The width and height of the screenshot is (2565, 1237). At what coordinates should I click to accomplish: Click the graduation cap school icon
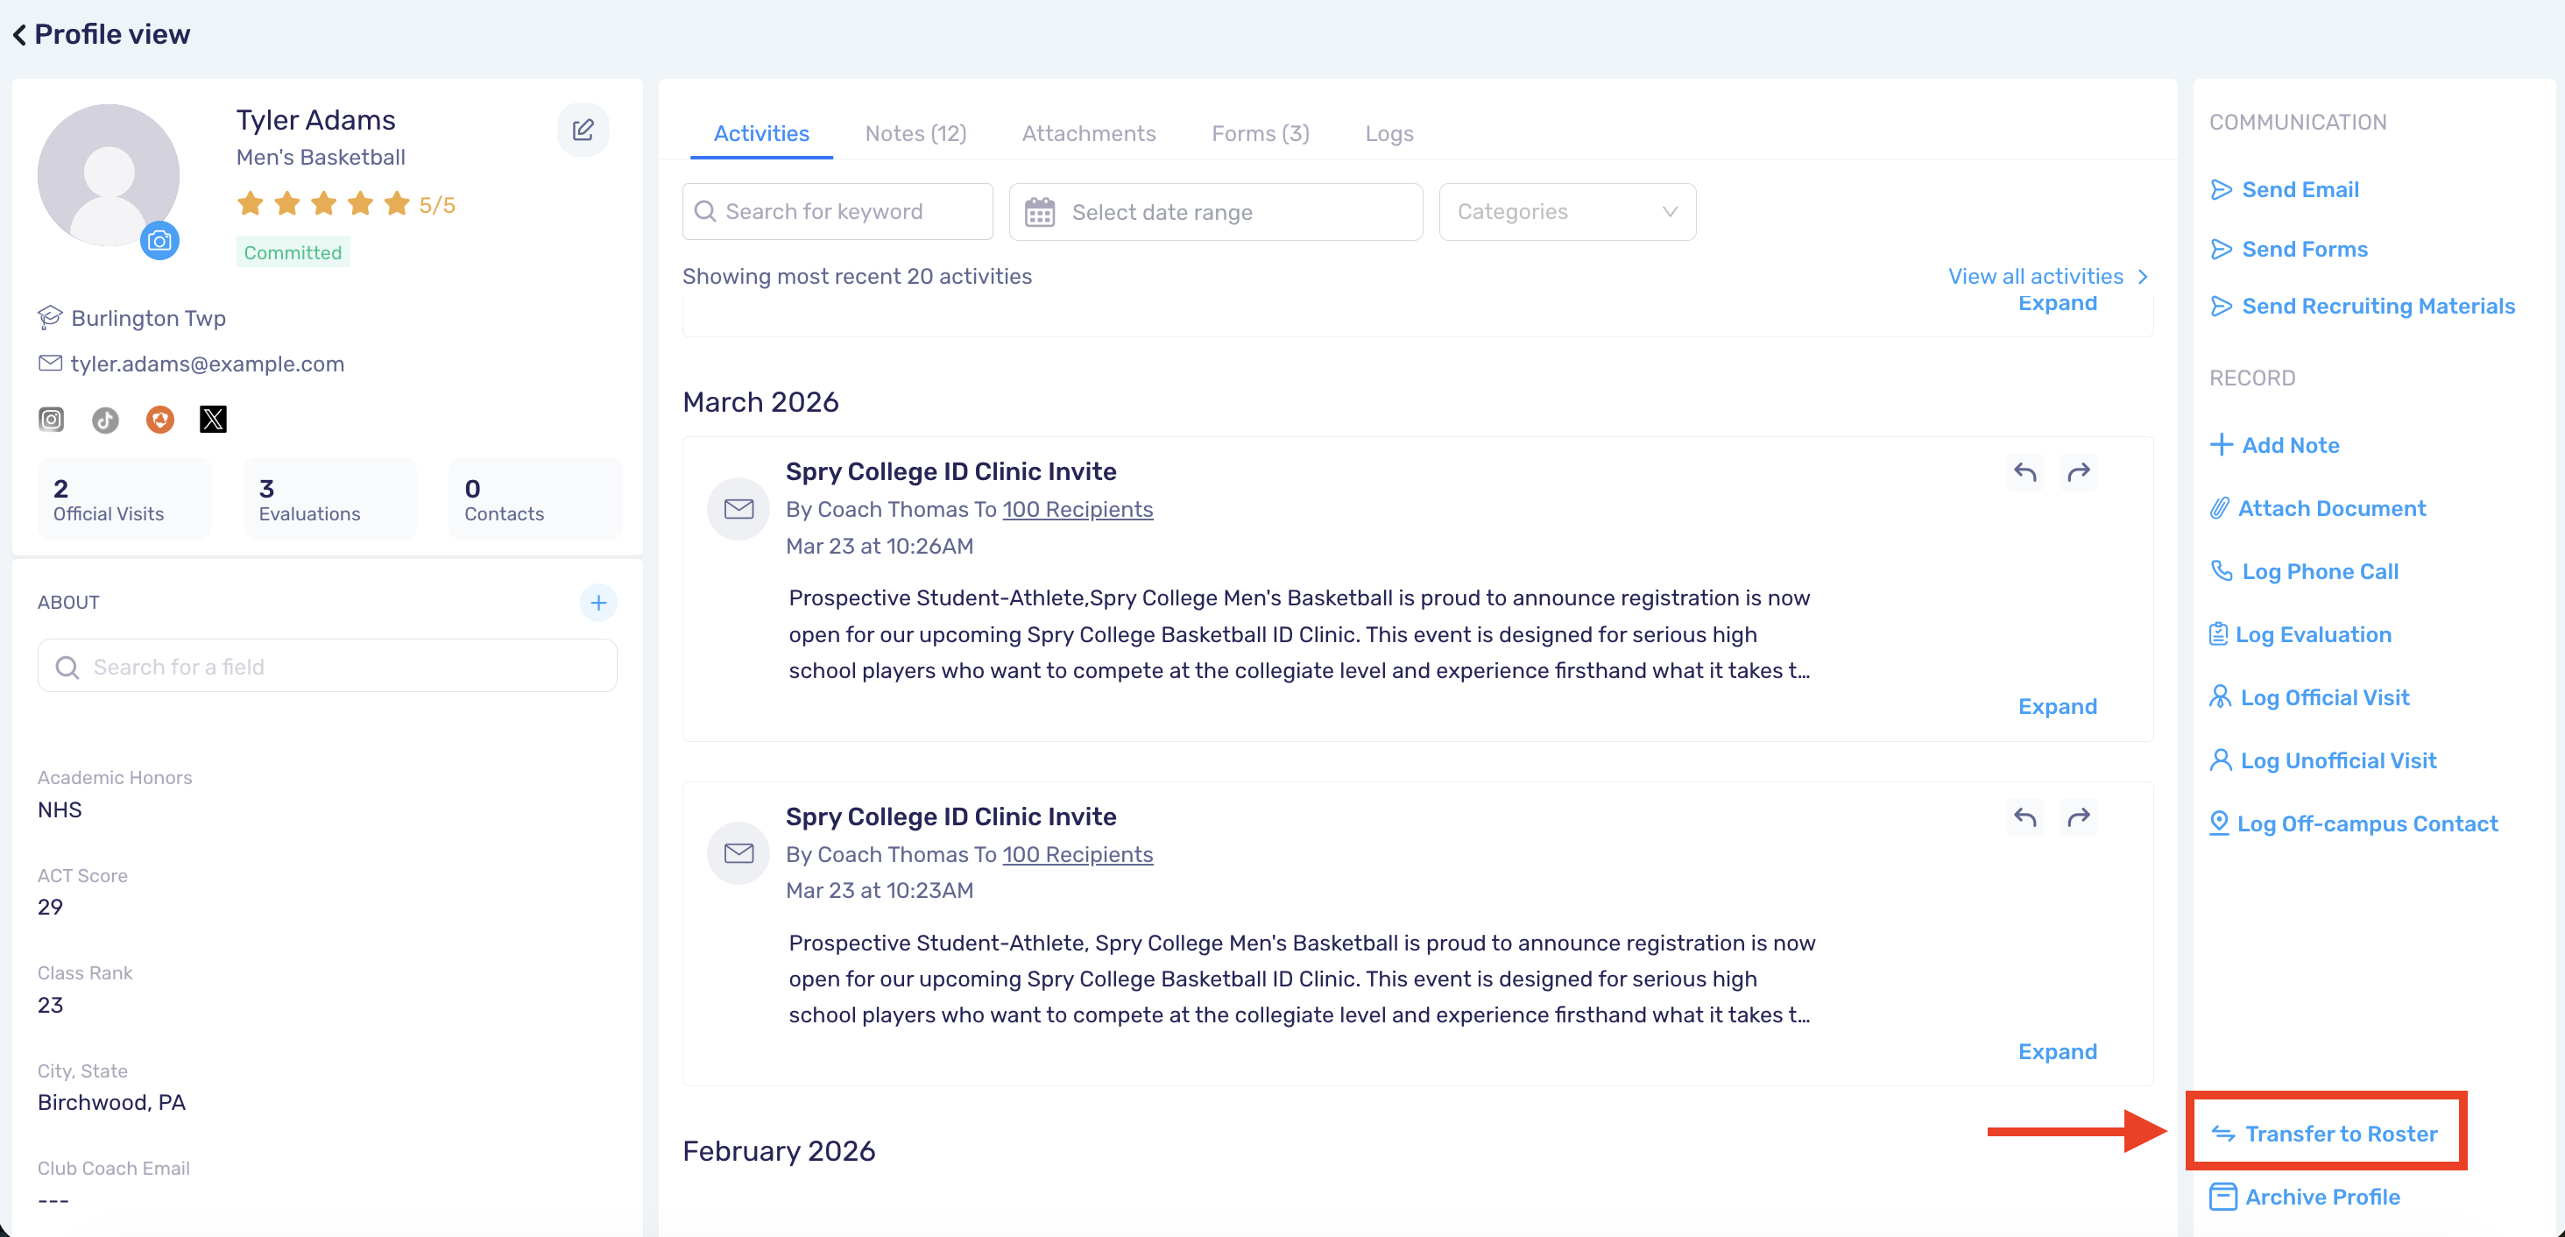[x=50, y=318]
